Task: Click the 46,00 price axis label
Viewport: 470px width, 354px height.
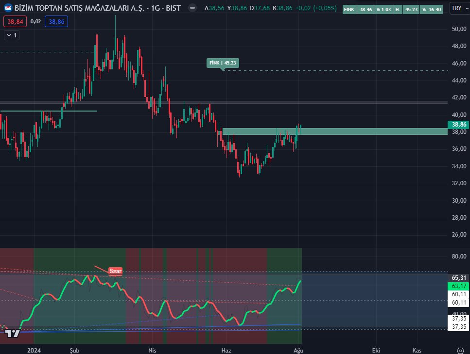Action: pyautogui.click(x=459, y=64)
